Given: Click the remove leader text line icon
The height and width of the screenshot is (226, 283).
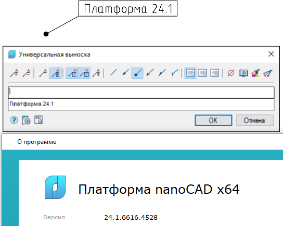Looking at the screenshot, I should (26, 73).
